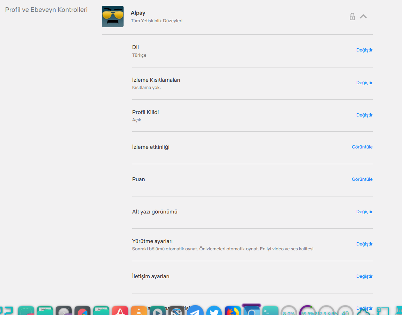Open Telegram from the dock
This screenshot has width=402, height=315.
pos(195,310)
